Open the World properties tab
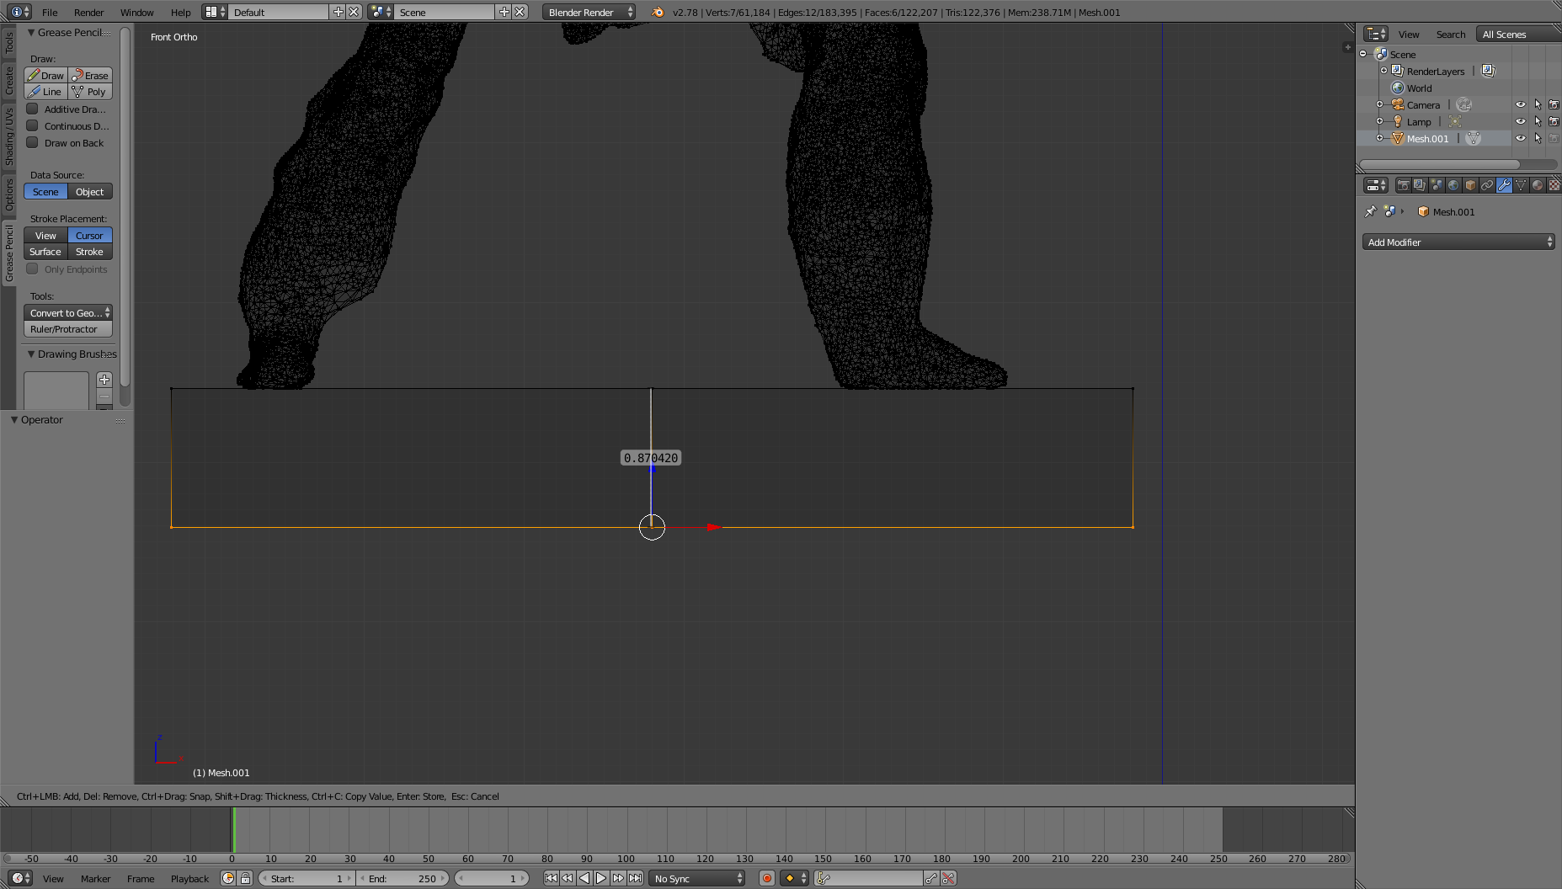This screenshot has width=1562, height=889. point(1453,185)
